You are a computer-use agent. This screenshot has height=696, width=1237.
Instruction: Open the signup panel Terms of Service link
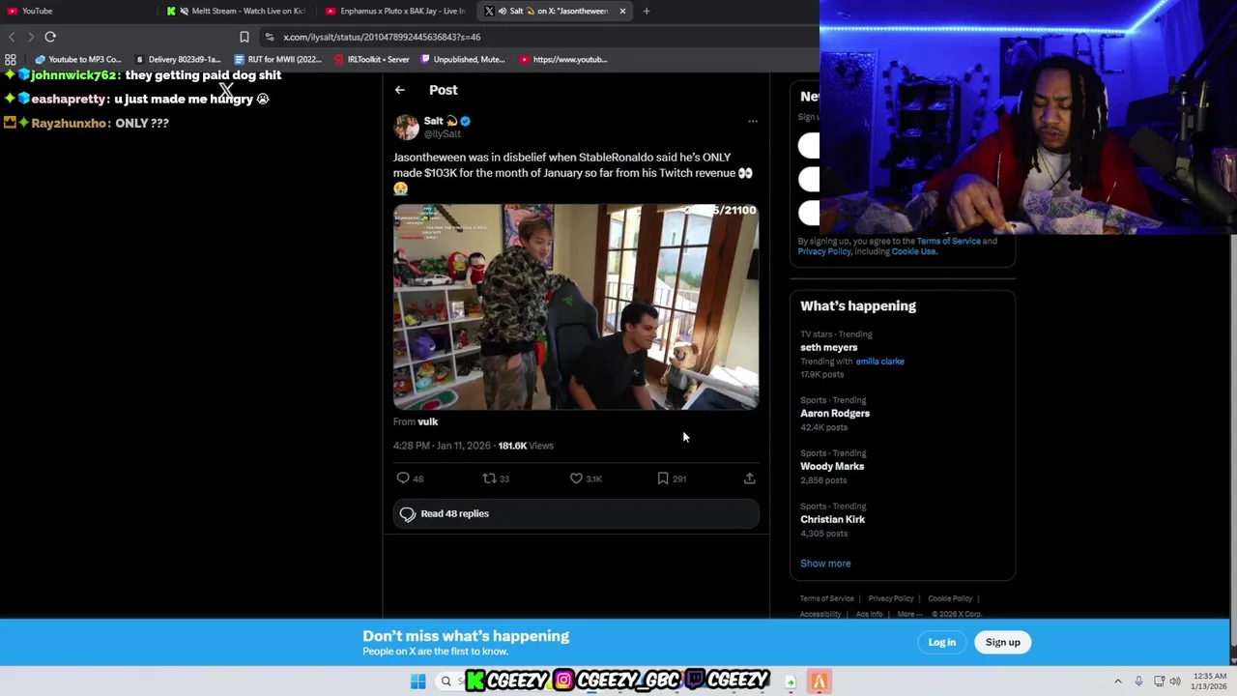948,241
